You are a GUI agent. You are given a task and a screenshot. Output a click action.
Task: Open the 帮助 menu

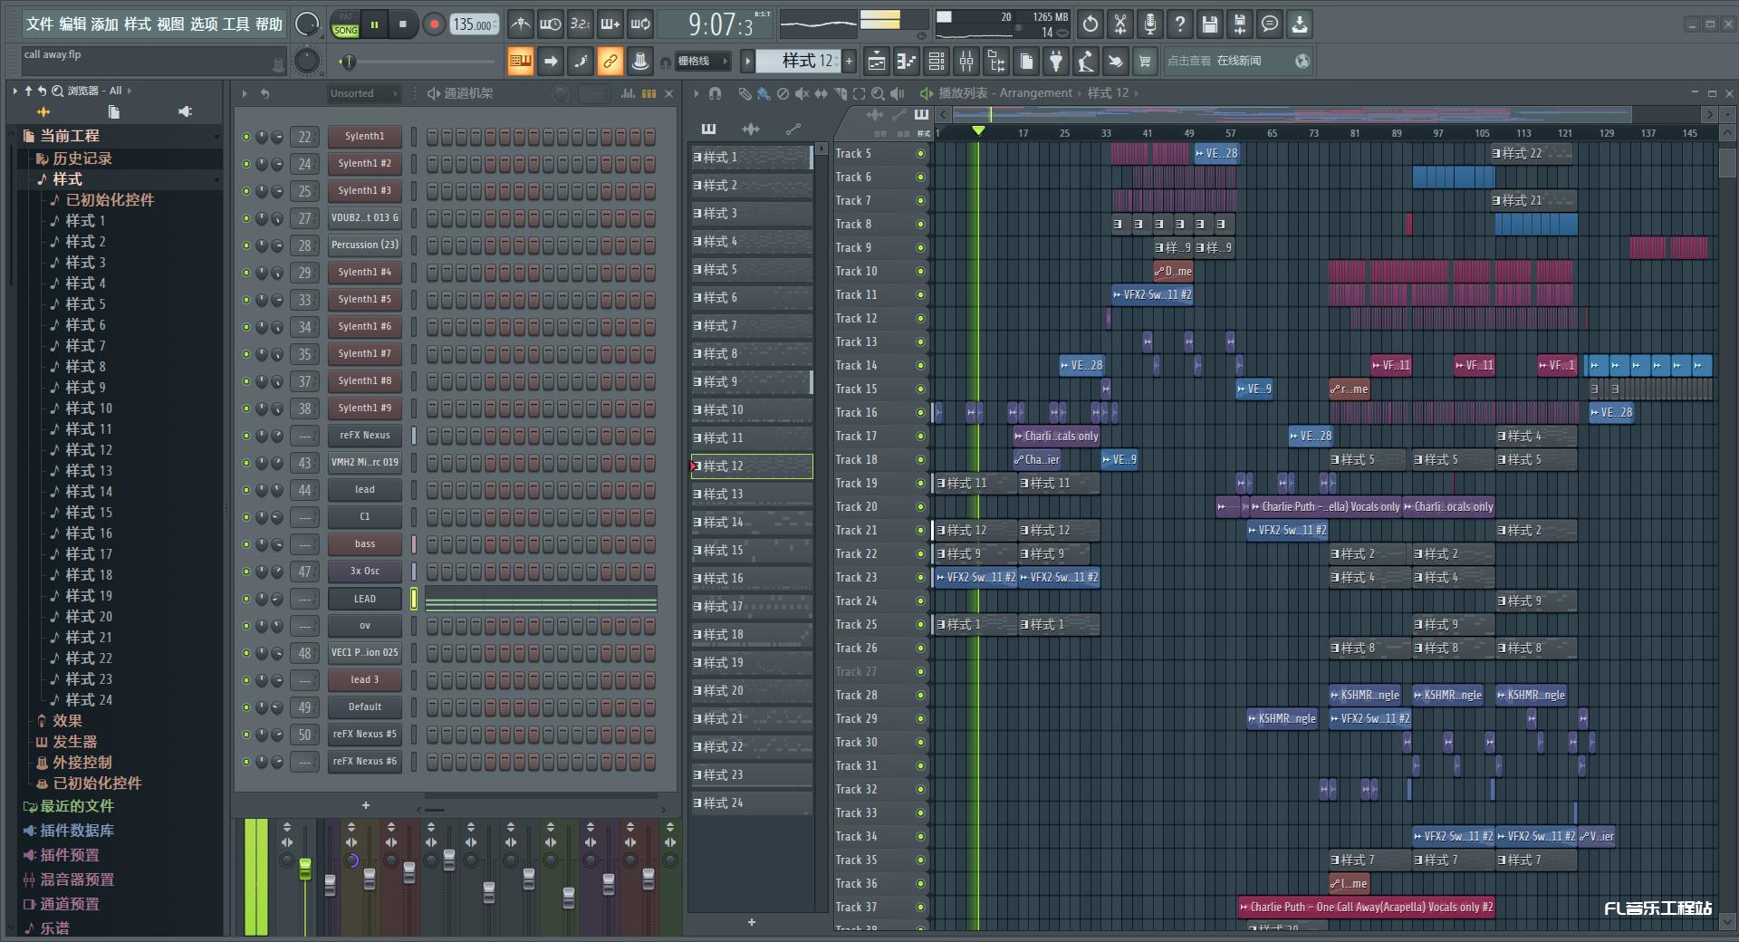pos(268,24)
